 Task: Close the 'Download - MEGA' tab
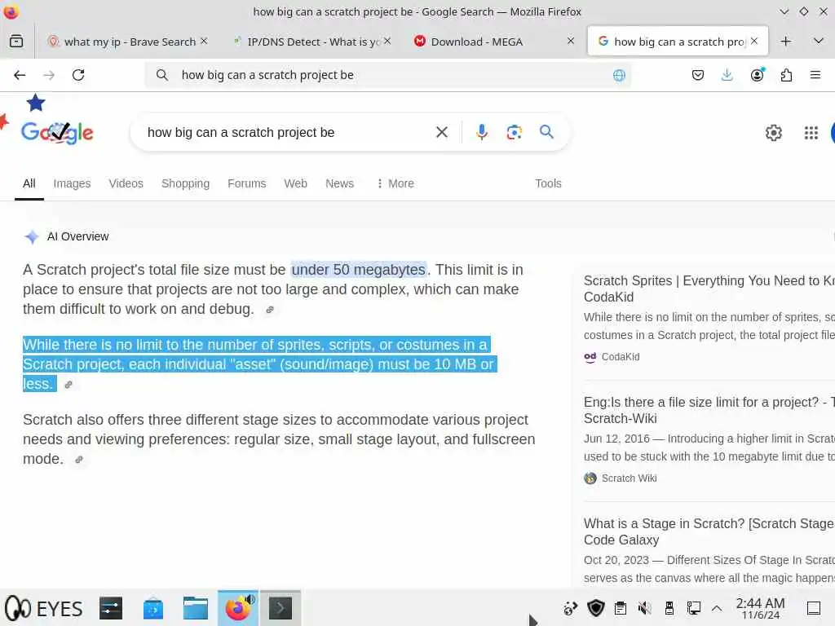click(570, 41)
